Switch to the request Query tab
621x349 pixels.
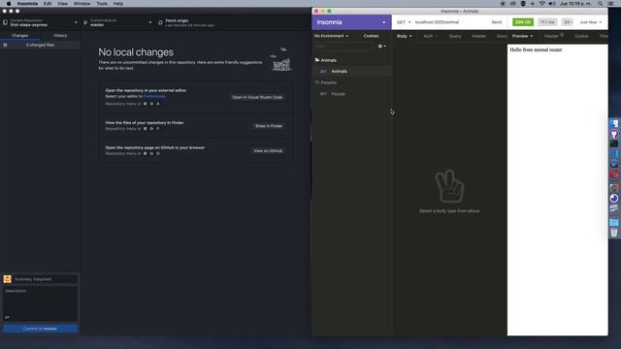(455, 36)
